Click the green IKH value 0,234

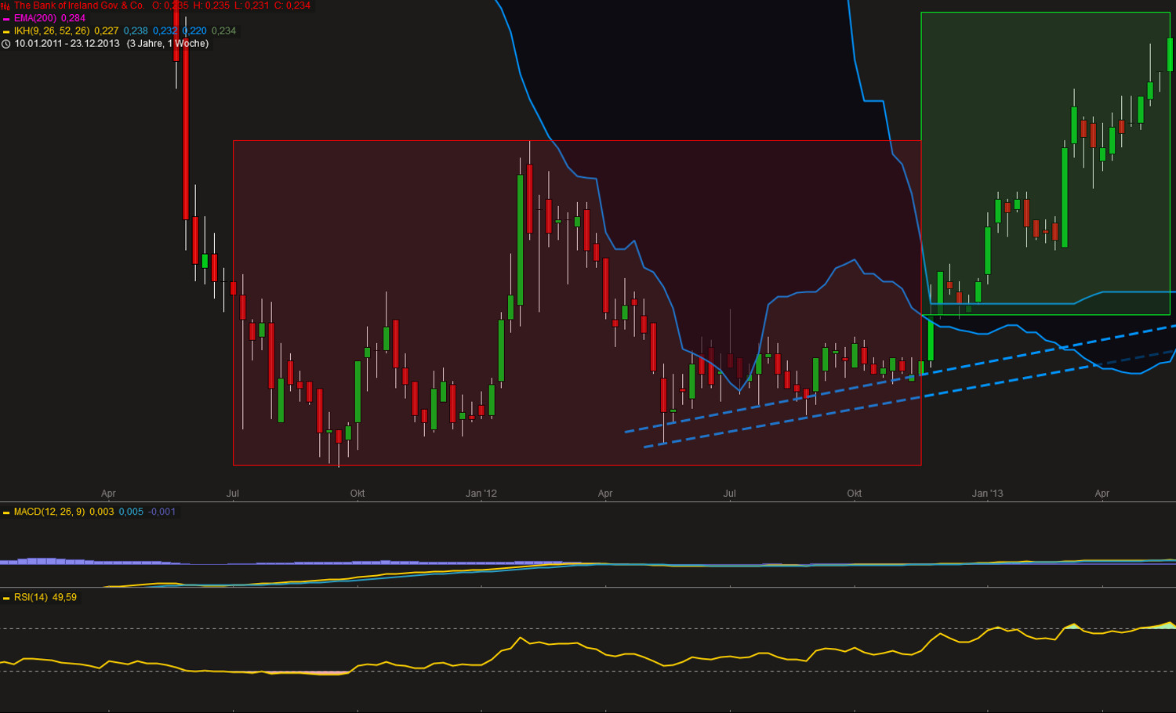pyautogui.click(x=223, y=31)
